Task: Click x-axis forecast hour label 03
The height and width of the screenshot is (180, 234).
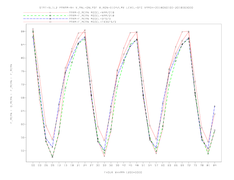Action: [x=39, y=165]
